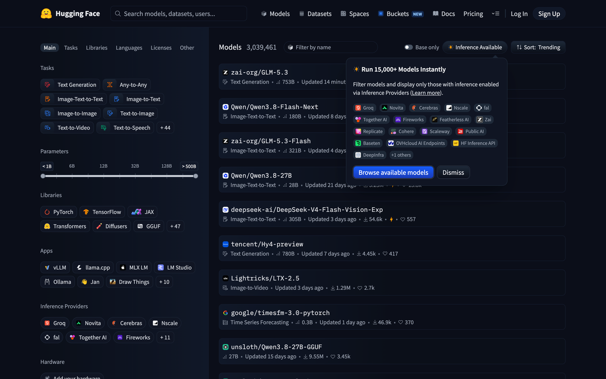Select the Draw Things app filter
Viewport: 606px width, 379px height.
pyautogui.click(x=129, y=282)
